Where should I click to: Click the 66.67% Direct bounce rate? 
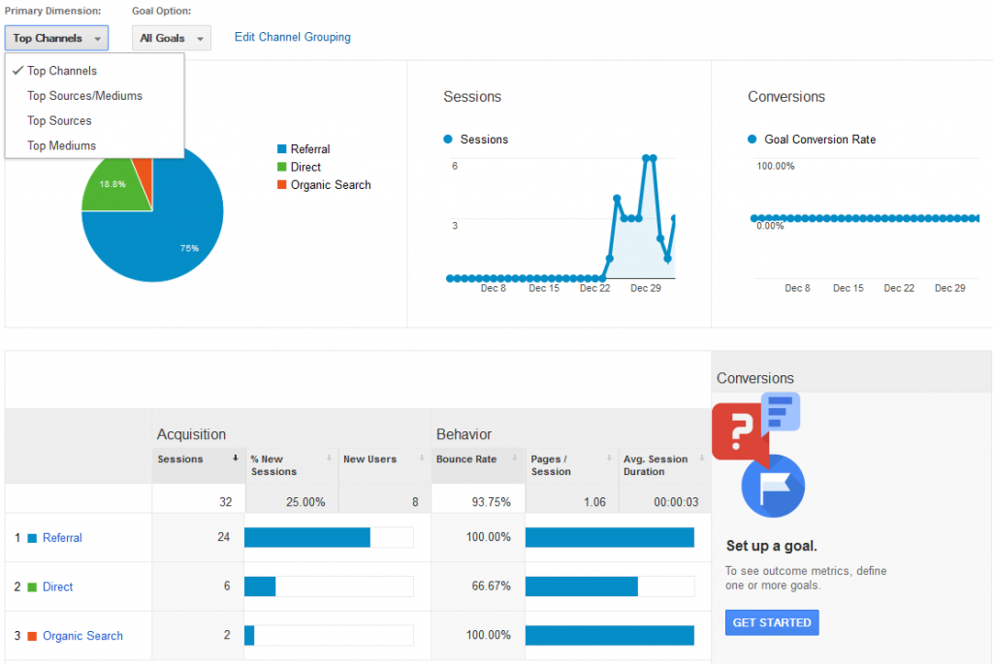[491, 586]
